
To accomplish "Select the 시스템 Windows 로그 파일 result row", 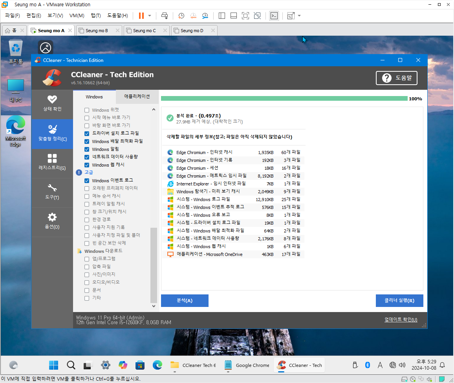I will (x=234, y=200).
